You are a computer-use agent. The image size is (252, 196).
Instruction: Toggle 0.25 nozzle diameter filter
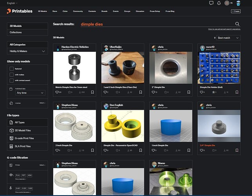tap(24, 189)
